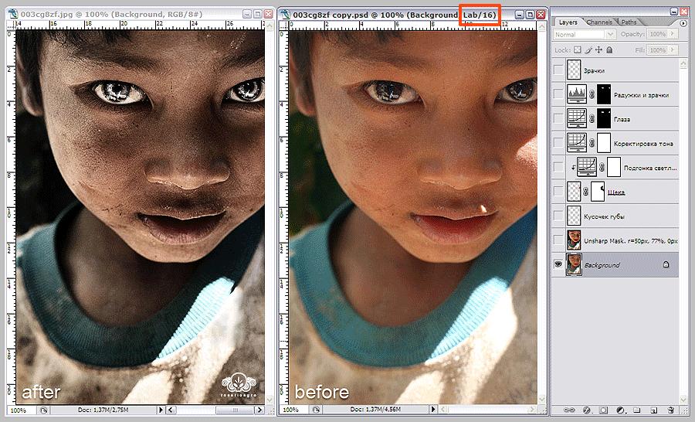Enable lock image pixels brush icon
Image resolution: width=695 pixels, height=422 pixels.
pos(588,49)
